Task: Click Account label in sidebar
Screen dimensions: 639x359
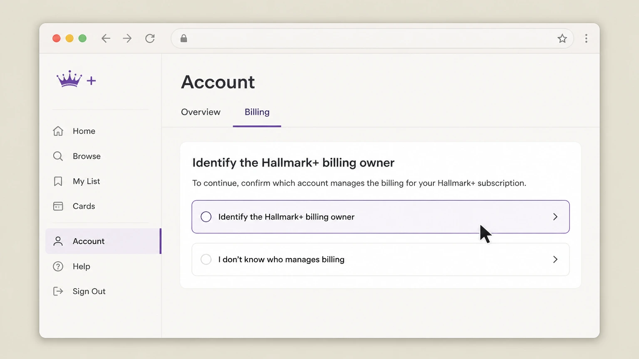Action: coord(89,241)
